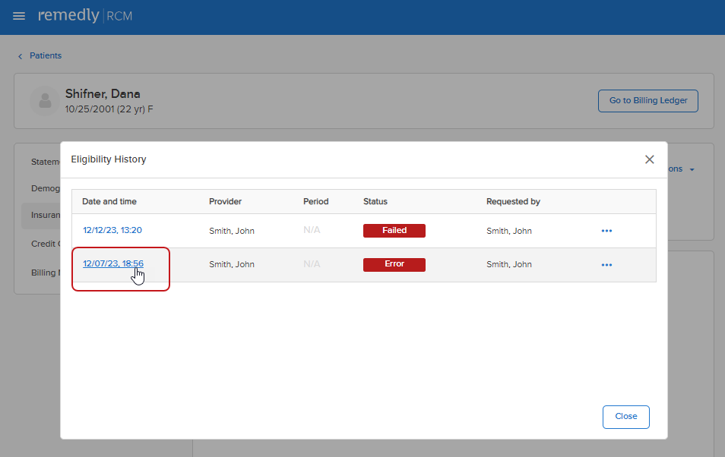Navigate back via the Patients link
This screenshot has height=457, width=725.
[46, 56]
